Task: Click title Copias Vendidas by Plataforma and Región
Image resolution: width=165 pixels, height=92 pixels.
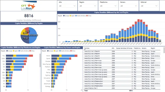Action: [21, 48]
